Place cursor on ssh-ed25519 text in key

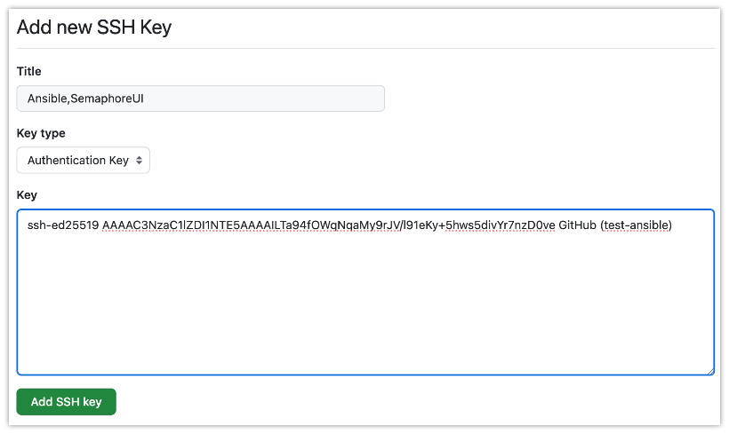[63, 225]
